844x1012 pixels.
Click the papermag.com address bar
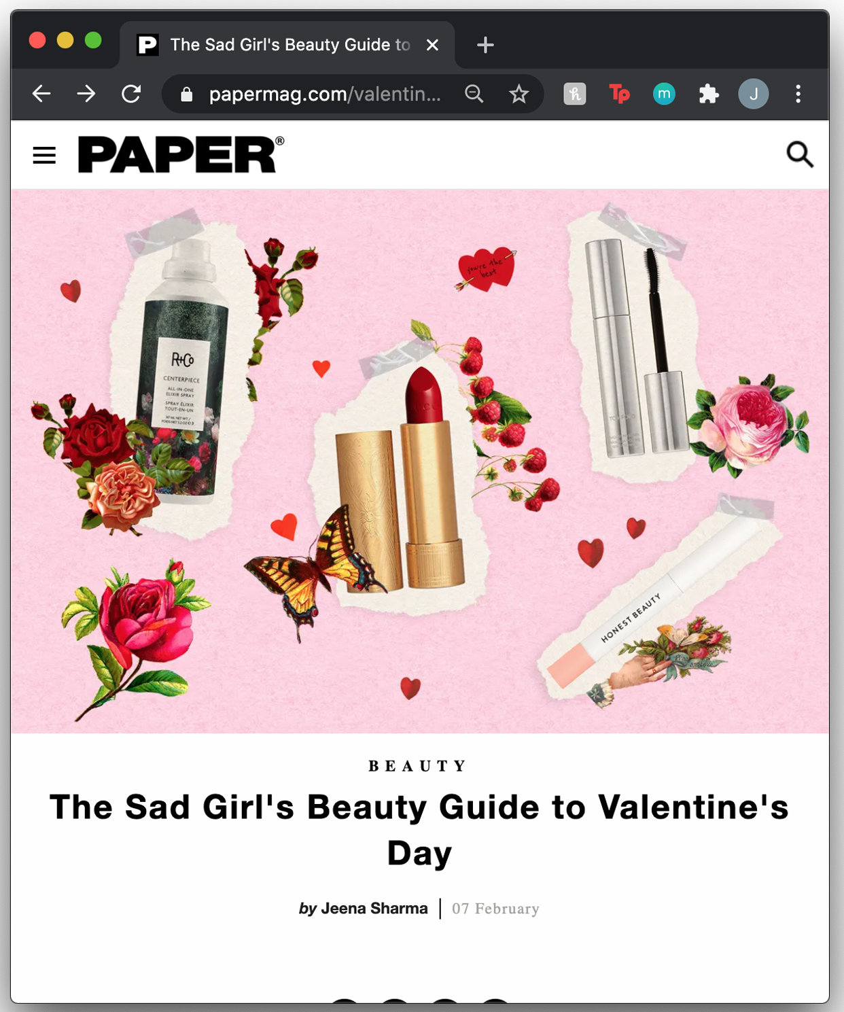click(x=325, y=94)
